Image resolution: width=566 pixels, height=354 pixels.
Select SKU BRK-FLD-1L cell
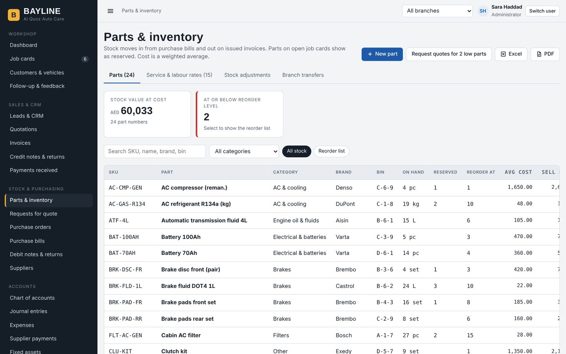125,286
